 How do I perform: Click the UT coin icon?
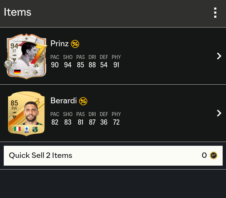coord(214,155)
